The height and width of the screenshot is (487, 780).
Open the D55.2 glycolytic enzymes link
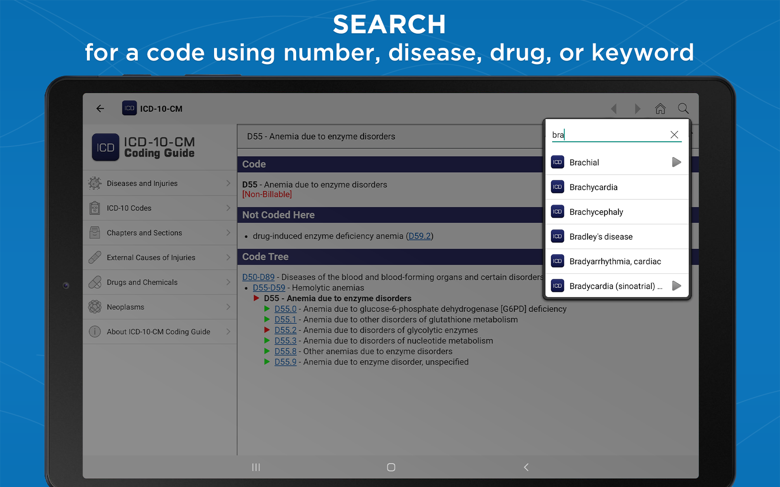[x=286, y=330]
